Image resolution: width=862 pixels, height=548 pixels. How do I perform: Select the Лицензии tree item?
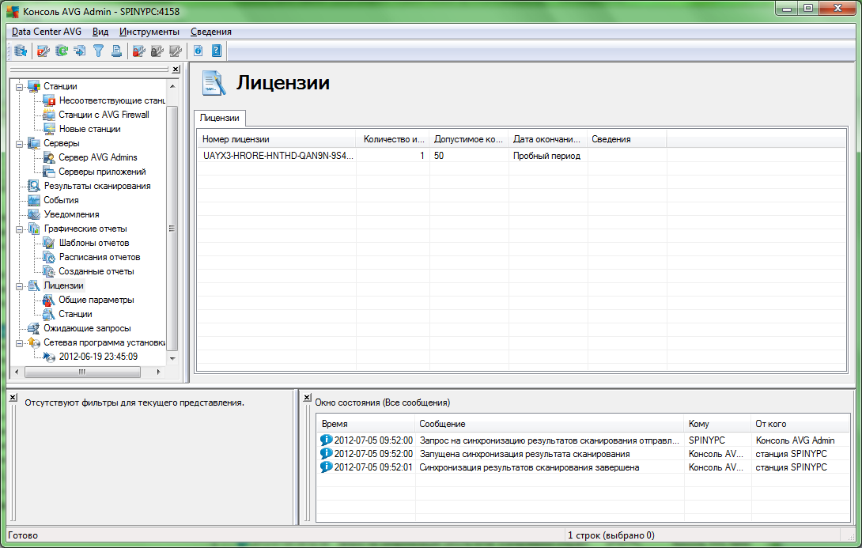(64, 285)
